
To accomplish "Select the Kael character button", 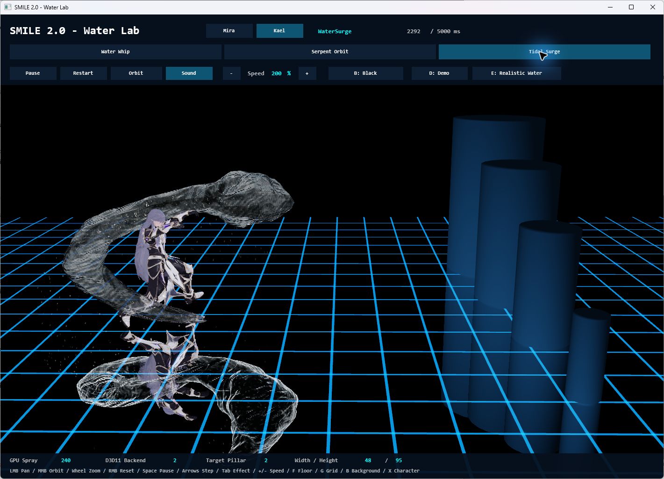I will click(279, 31).
